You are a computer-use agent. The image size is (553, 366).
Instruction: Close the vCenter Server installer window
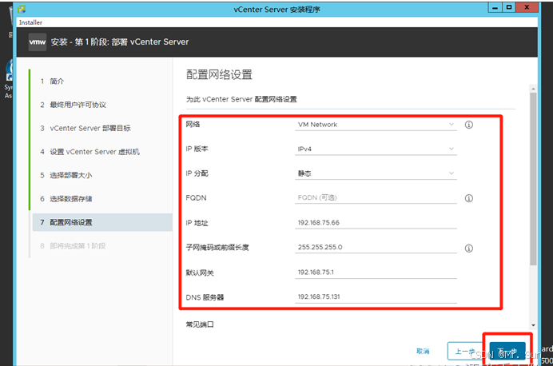tap(527, 7)
